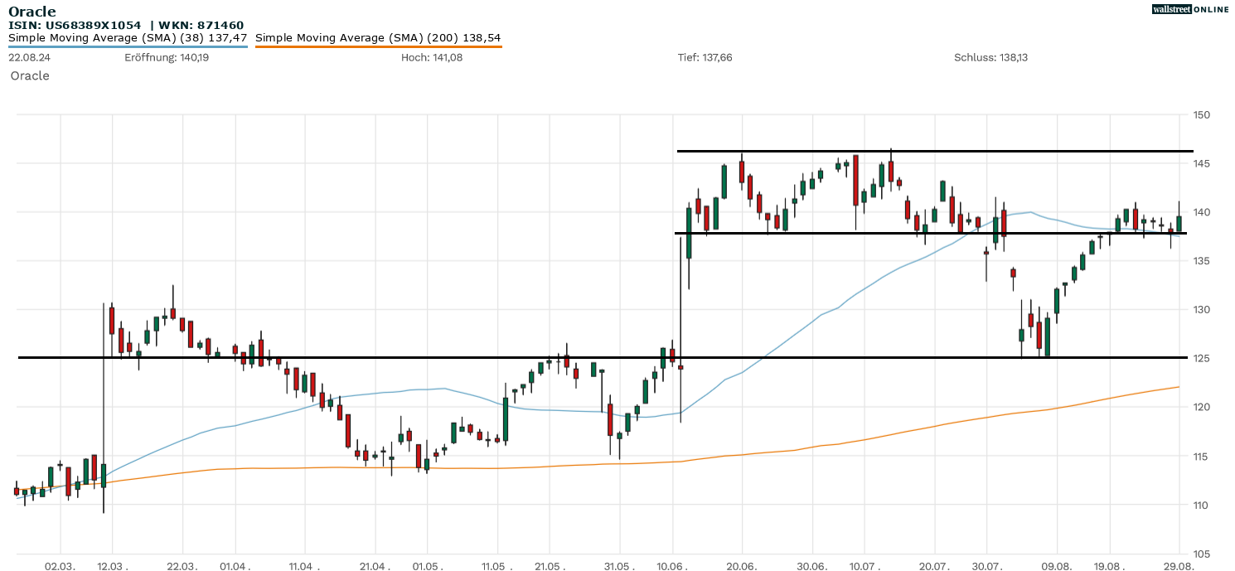Viewport: 1235px width, 571px height.
Task: Click the 01.05. date axis label
Action: click(x=427, y=565)
